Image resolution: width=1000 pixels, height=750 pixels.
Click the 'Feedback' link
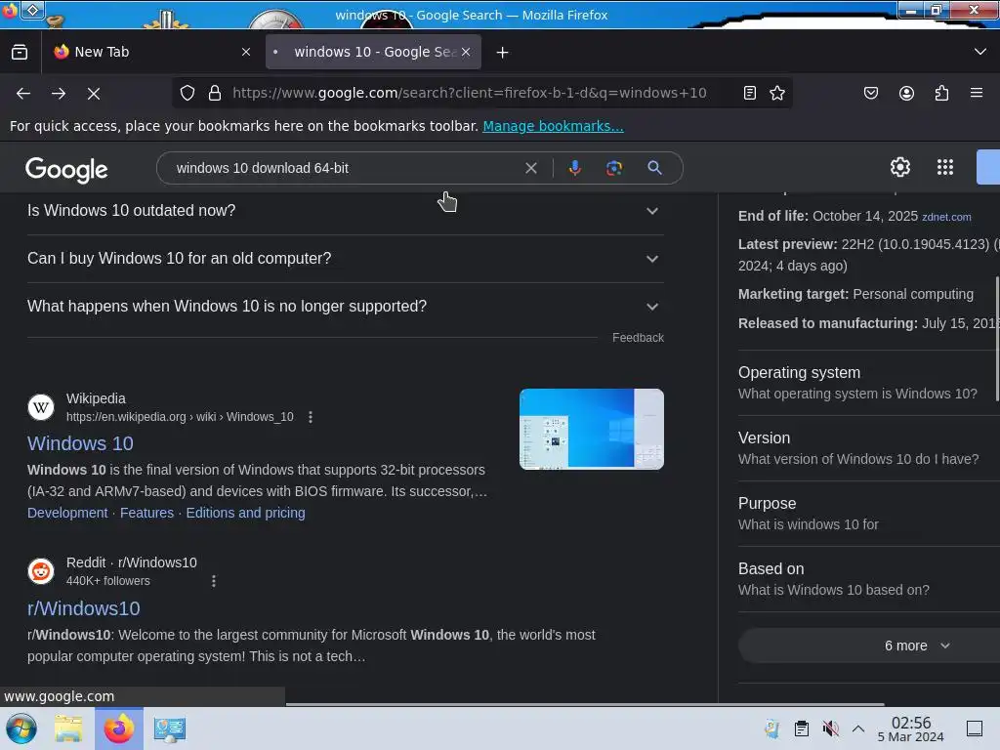coord(638,337)
